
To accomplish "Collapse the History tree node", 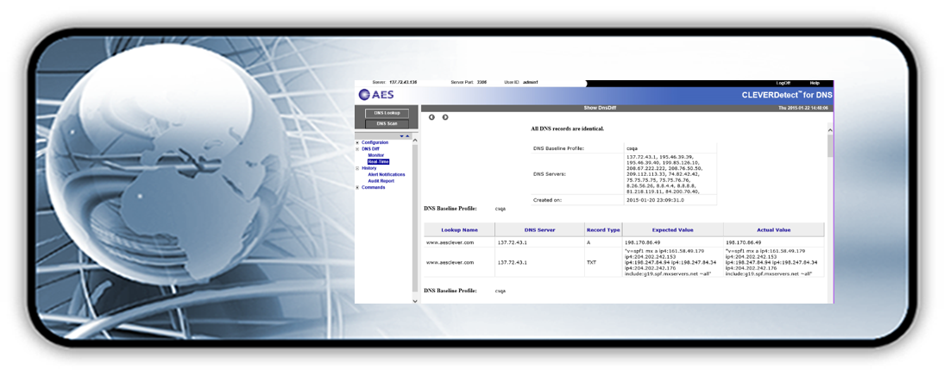I will point(357,168).
